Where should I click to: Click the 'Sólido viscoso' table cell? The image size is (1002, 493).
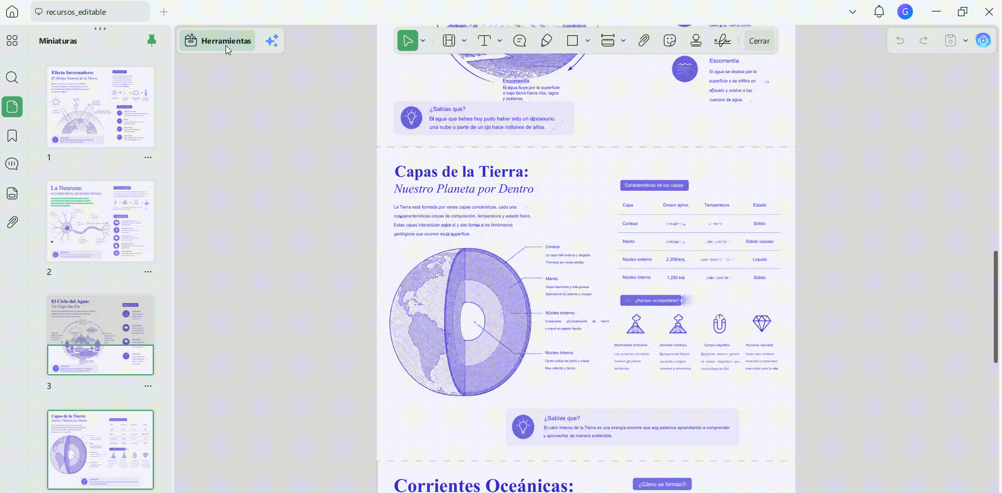pos(759,241)
